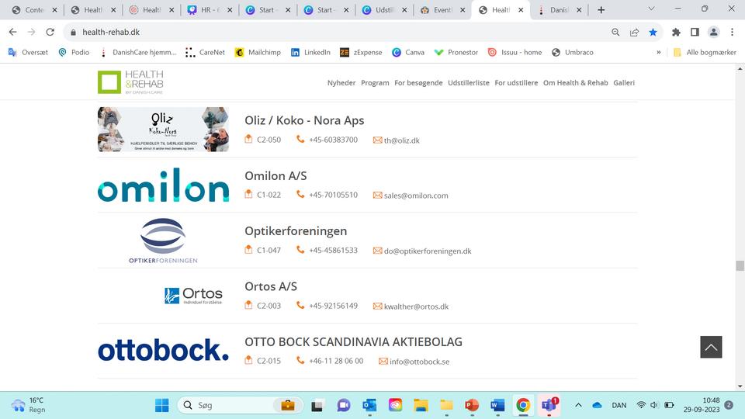Open the Podio bookmark
Viewport: 745px width, 419px height.
74,52
